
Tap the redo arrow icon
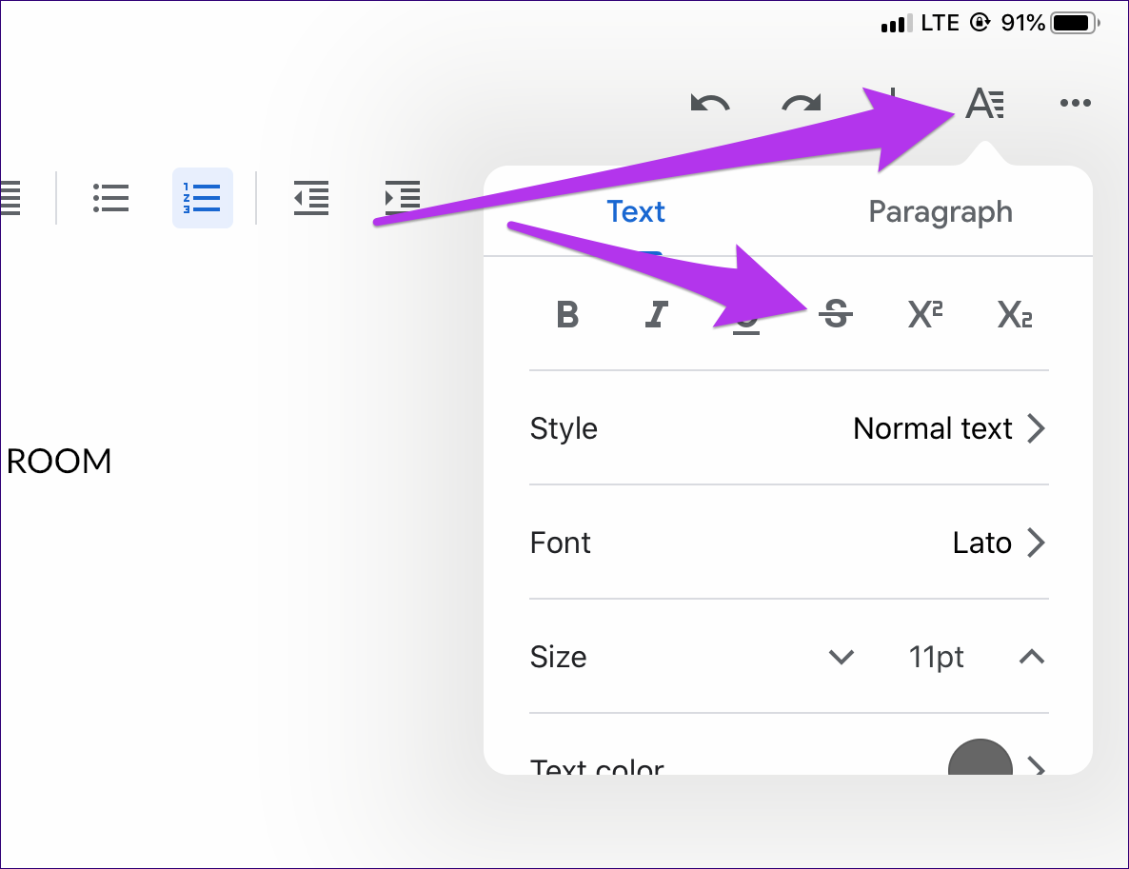click(x=802, y=103)
